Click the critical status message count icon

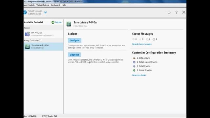[134, 39]
